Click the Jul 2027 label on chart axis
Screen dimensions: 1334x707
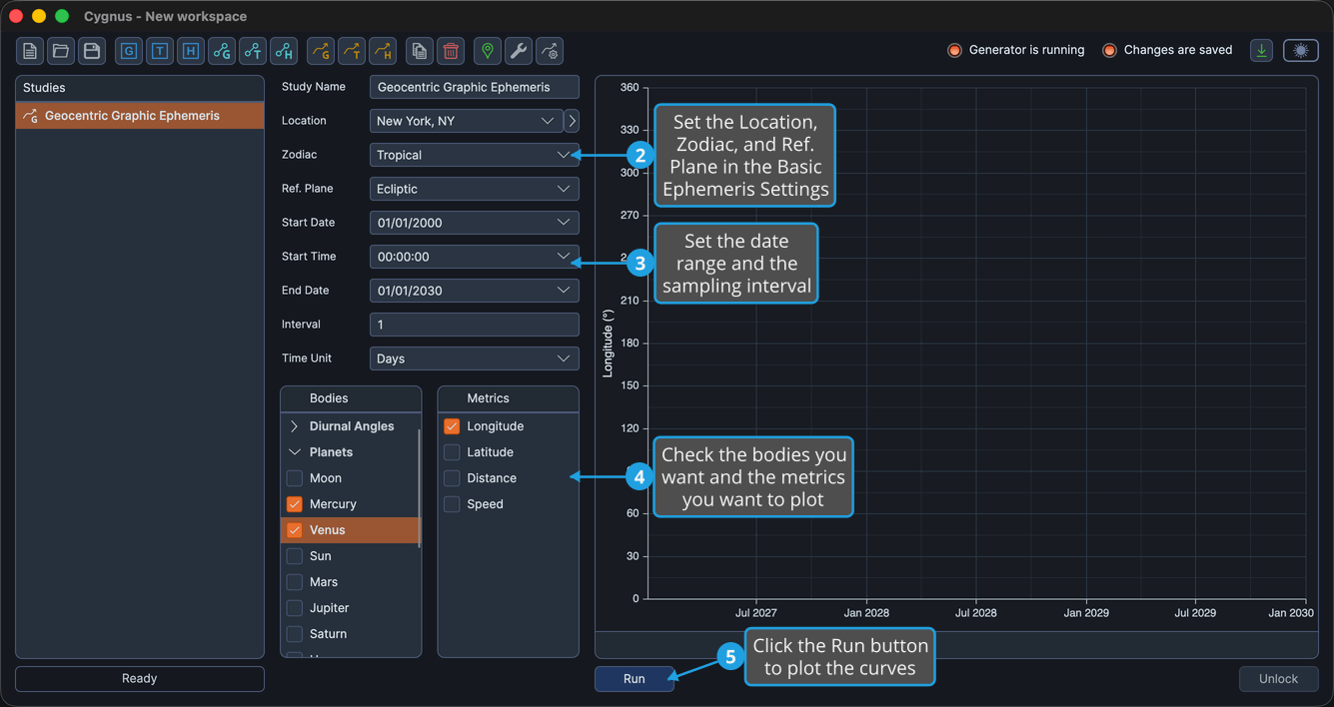tap(756, 613)
